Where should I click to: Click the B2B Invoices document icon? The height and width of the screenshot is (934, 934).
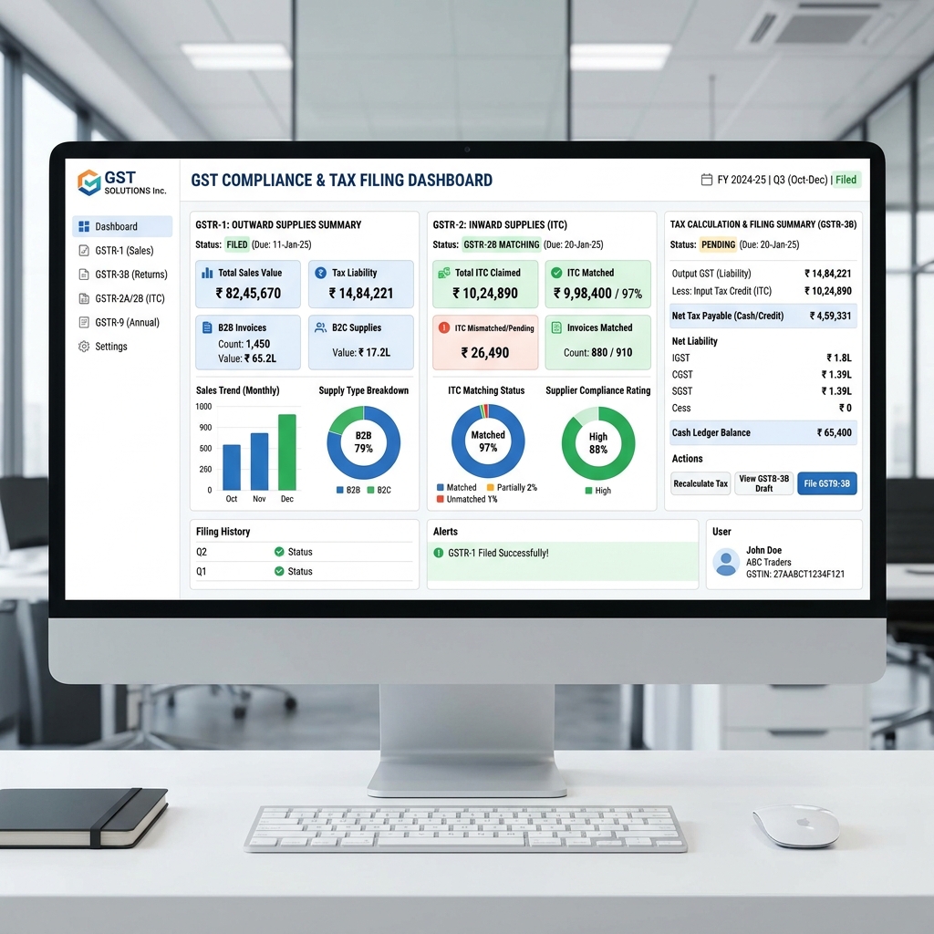click(207, 327)
